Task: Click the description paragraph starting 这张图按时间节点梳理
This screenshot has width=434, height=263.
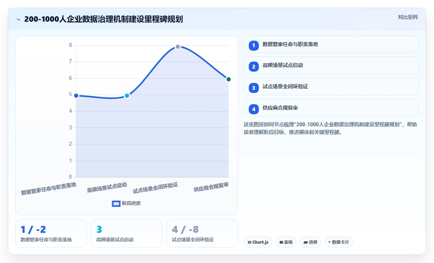Action: [x=330, y=128]
